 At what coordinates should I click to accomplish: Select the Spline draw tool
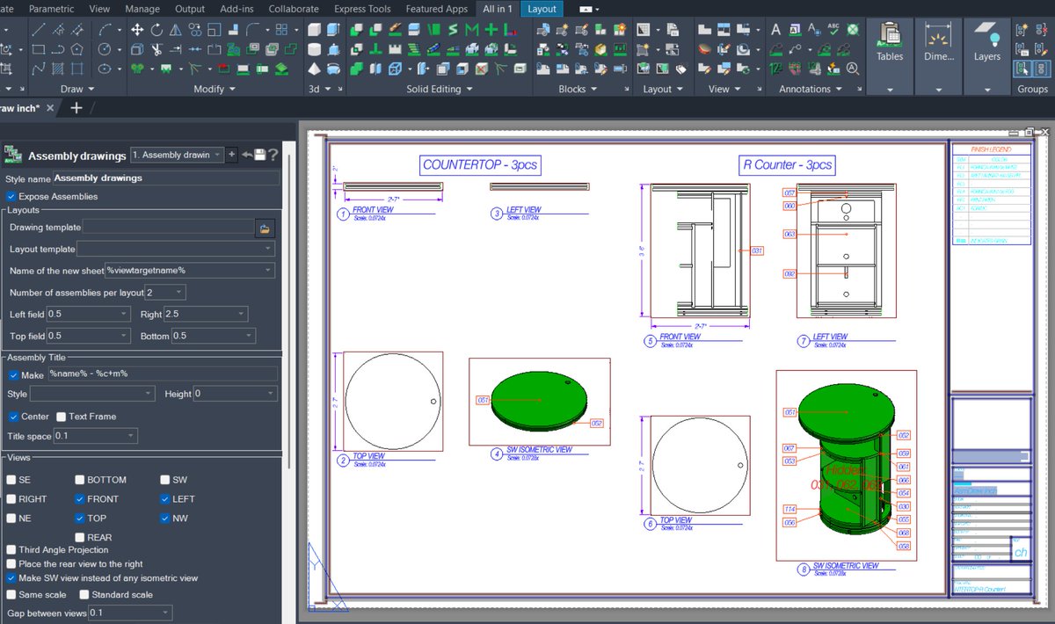(x=39, y=69)
